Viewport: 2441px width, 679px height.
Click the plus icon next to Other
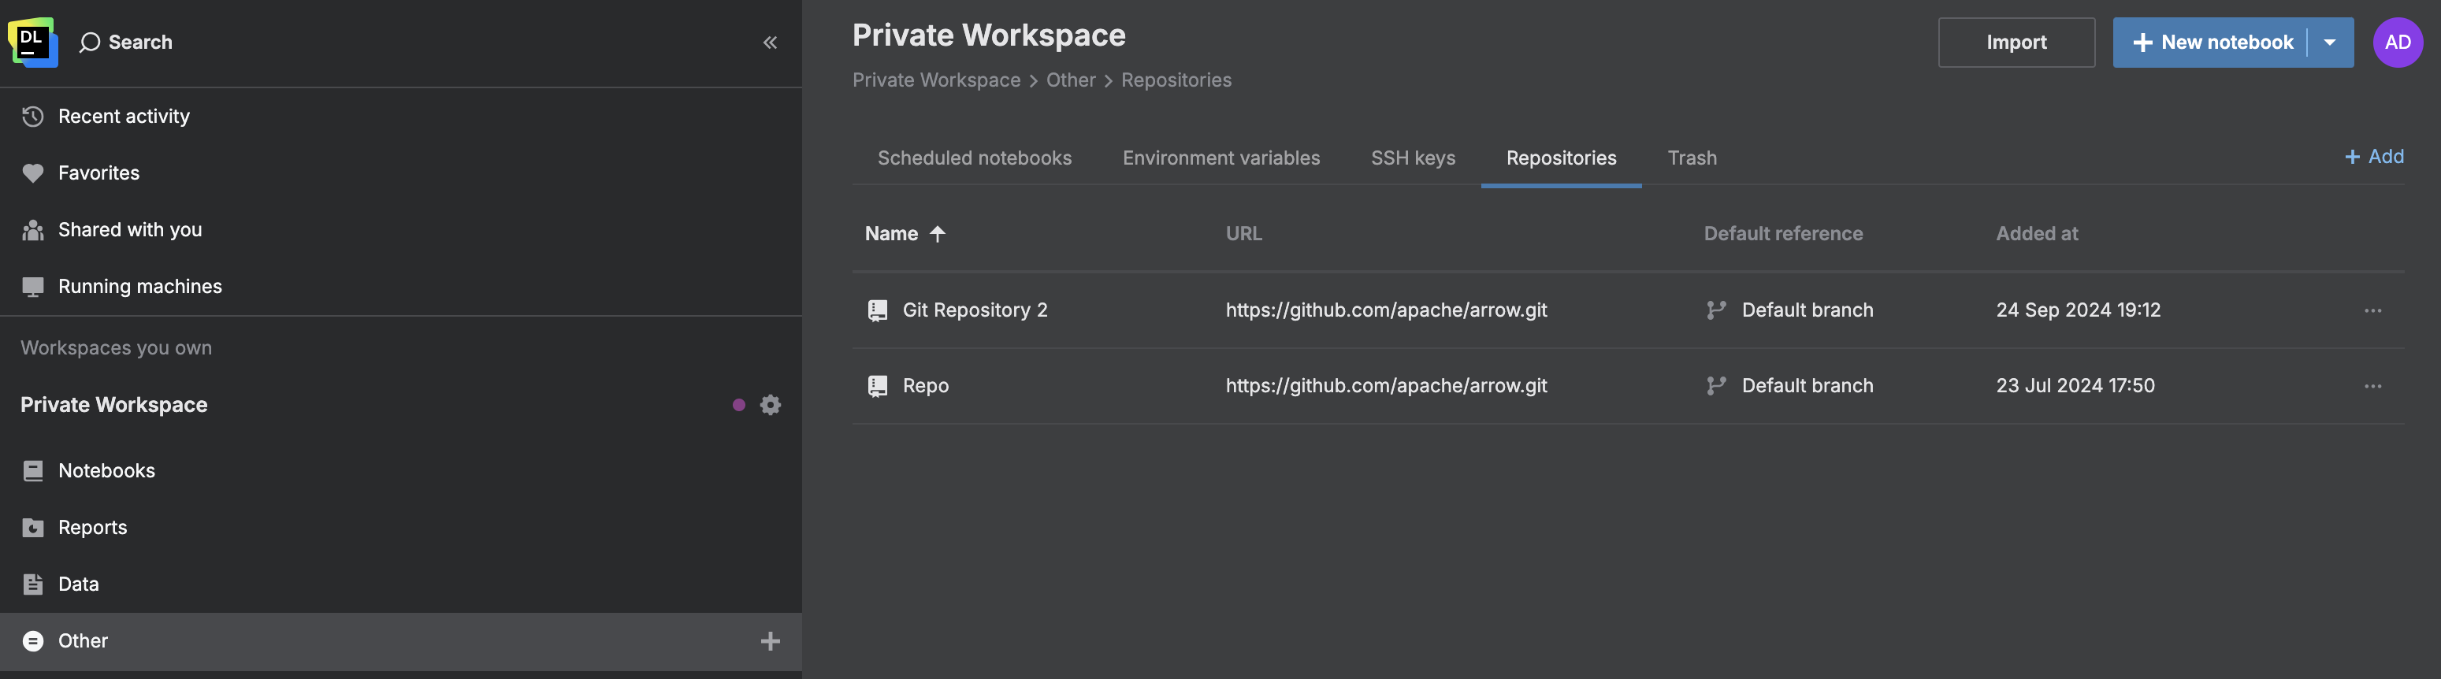pyautogui.click(x=770, y=641)
